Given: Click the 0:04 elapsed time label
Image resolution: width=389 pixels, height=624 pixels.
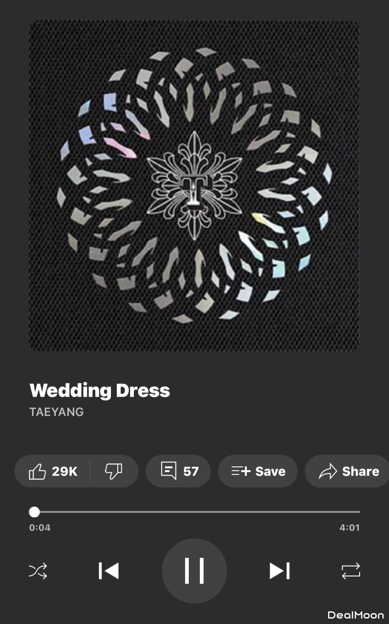Looking at the screenshot, I should coord(40,528).
